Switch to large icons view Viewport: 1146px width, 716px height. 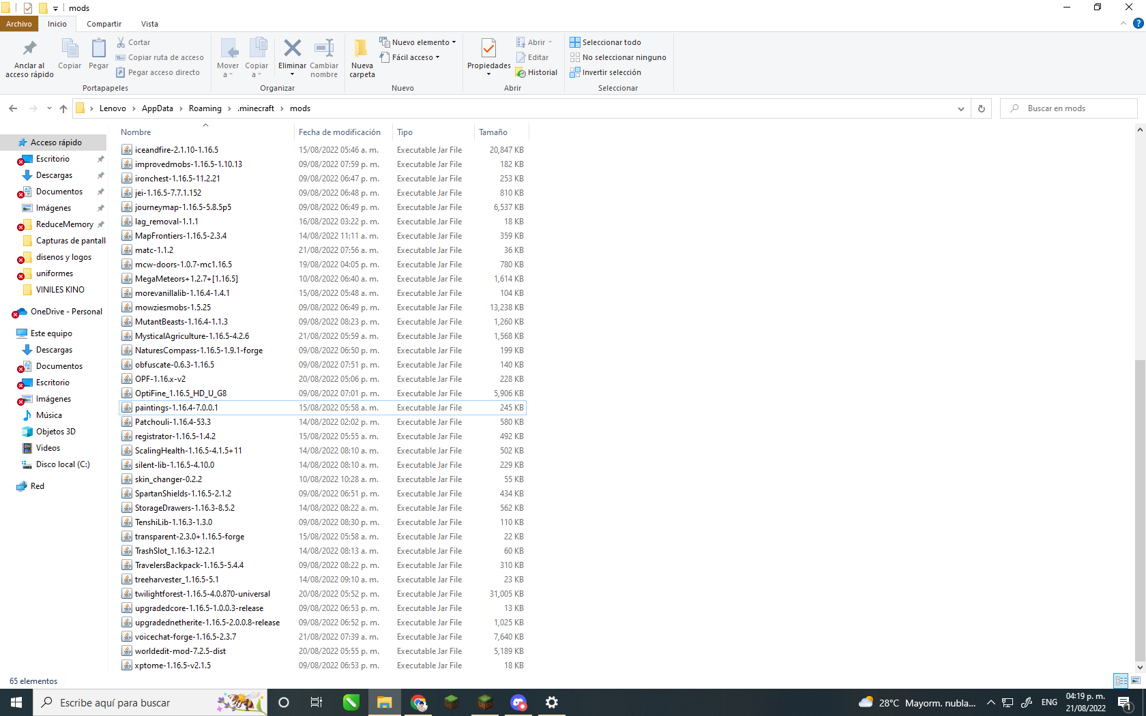click(1136, 681)
